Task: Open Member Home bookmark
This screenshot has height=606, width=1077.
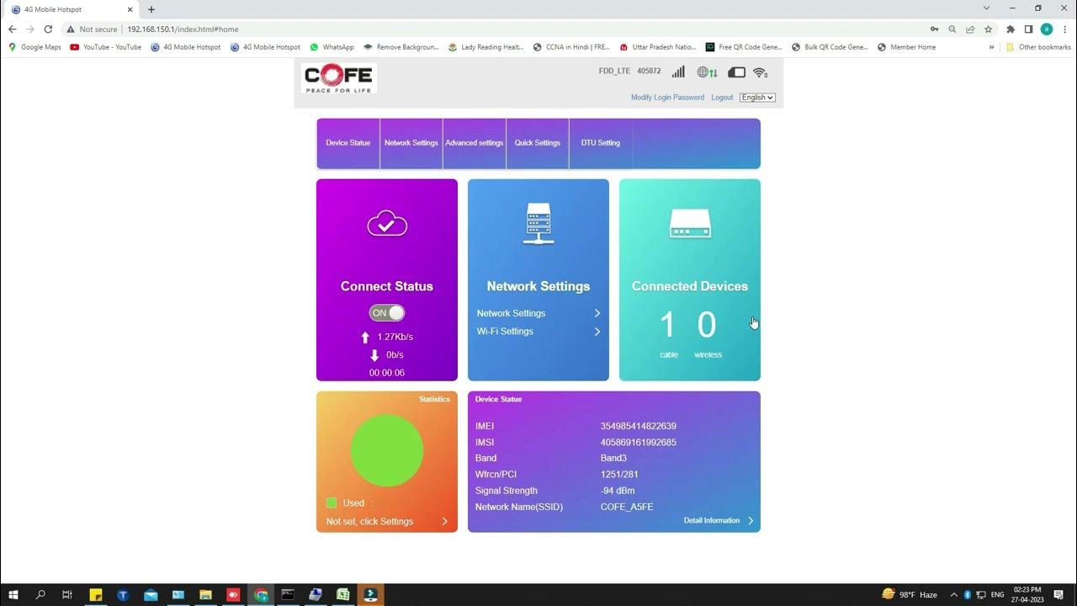Action: click(x=906, y=47)
